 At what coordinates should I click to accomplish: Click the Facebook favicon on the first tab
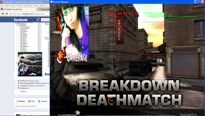[2, 9]
